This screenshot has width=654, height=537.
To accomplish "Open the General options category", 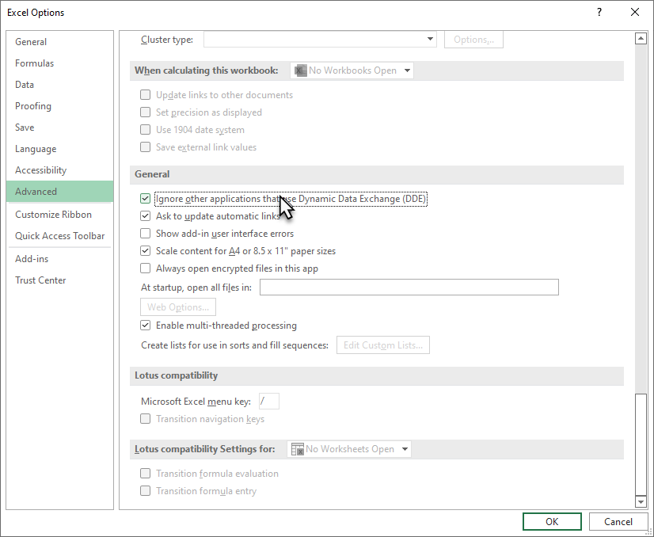I will 59,42.
